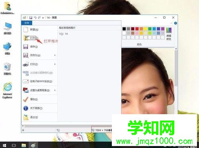This screenshot has height=148, width=199.
Task: Open File Explorer from the taskbar
Action: point(23,145)
